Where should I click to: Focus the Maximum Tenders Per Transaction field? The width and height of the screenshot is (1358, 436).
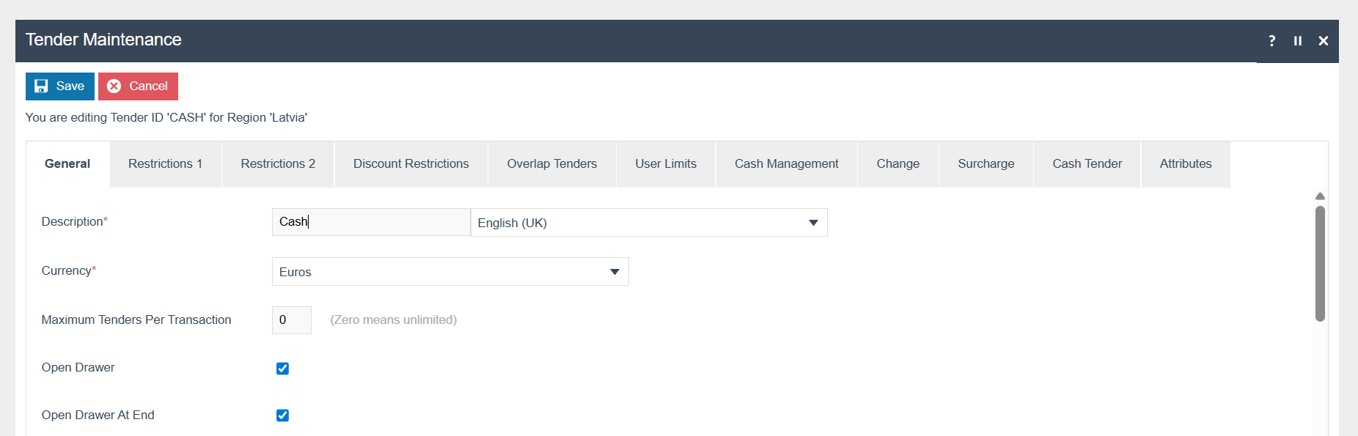(291, 320)
